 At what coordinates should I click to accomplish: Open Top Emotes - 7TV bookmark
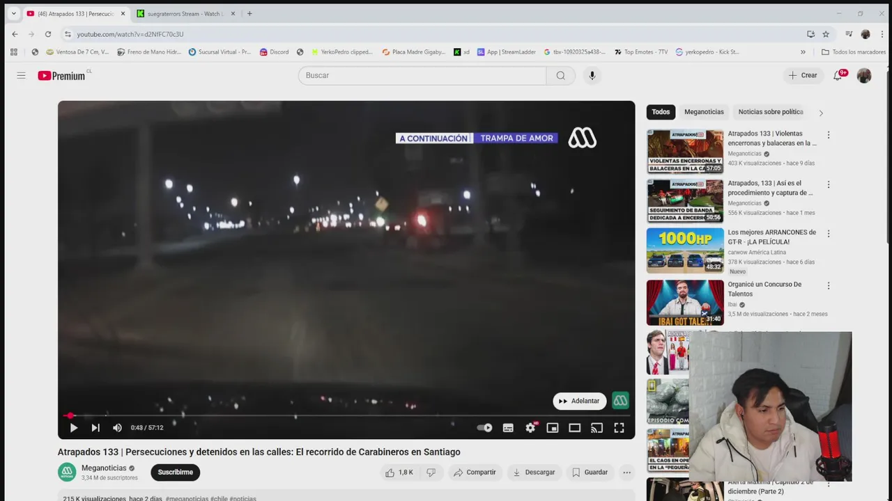click(640, 52)
